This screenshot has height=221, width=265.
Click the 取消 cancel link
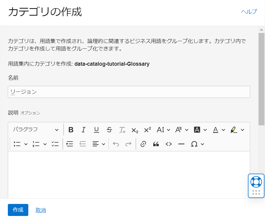(x=41, y=210)
